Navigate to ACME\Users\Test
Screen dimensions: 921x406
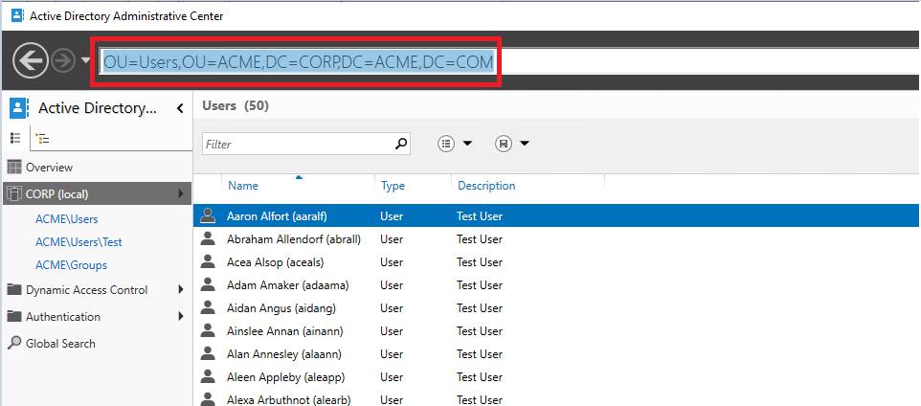[x=79, y=242]
